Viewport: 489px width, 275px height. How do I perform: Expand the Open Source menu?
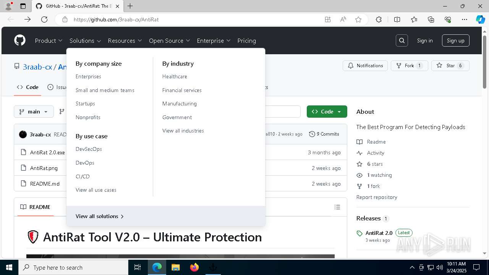pos(169,40)
